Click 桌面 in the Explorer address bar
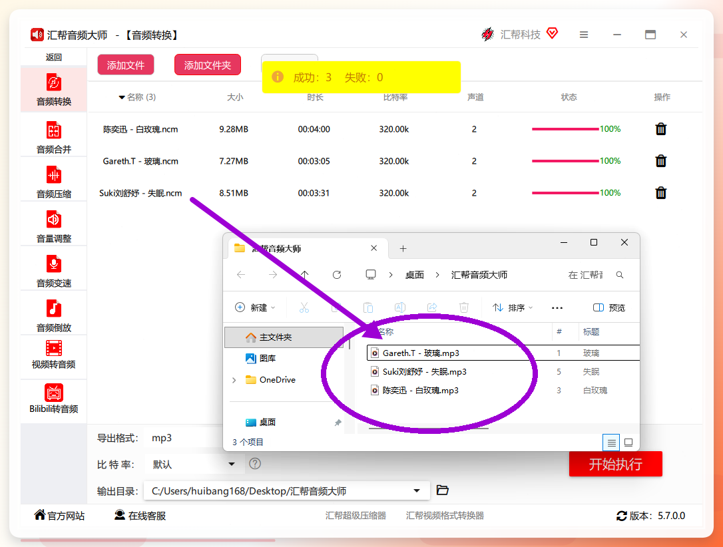The height and width of the screenshot is (547, 723). pyautogui.click(x=415, y=275)
